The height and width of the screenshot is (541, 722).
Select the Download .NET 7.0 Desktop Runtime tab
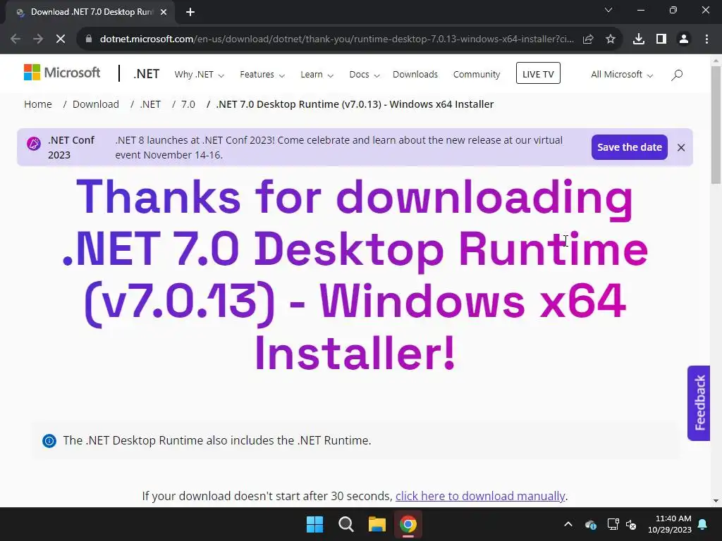tap(90, 12)
